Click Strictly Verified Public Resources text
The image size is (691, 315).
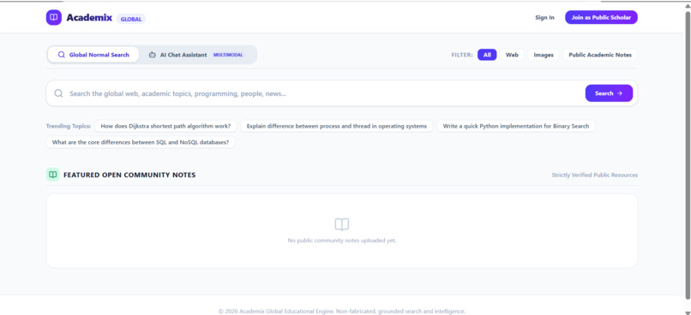pyautogui.click(x=594, y=175)
